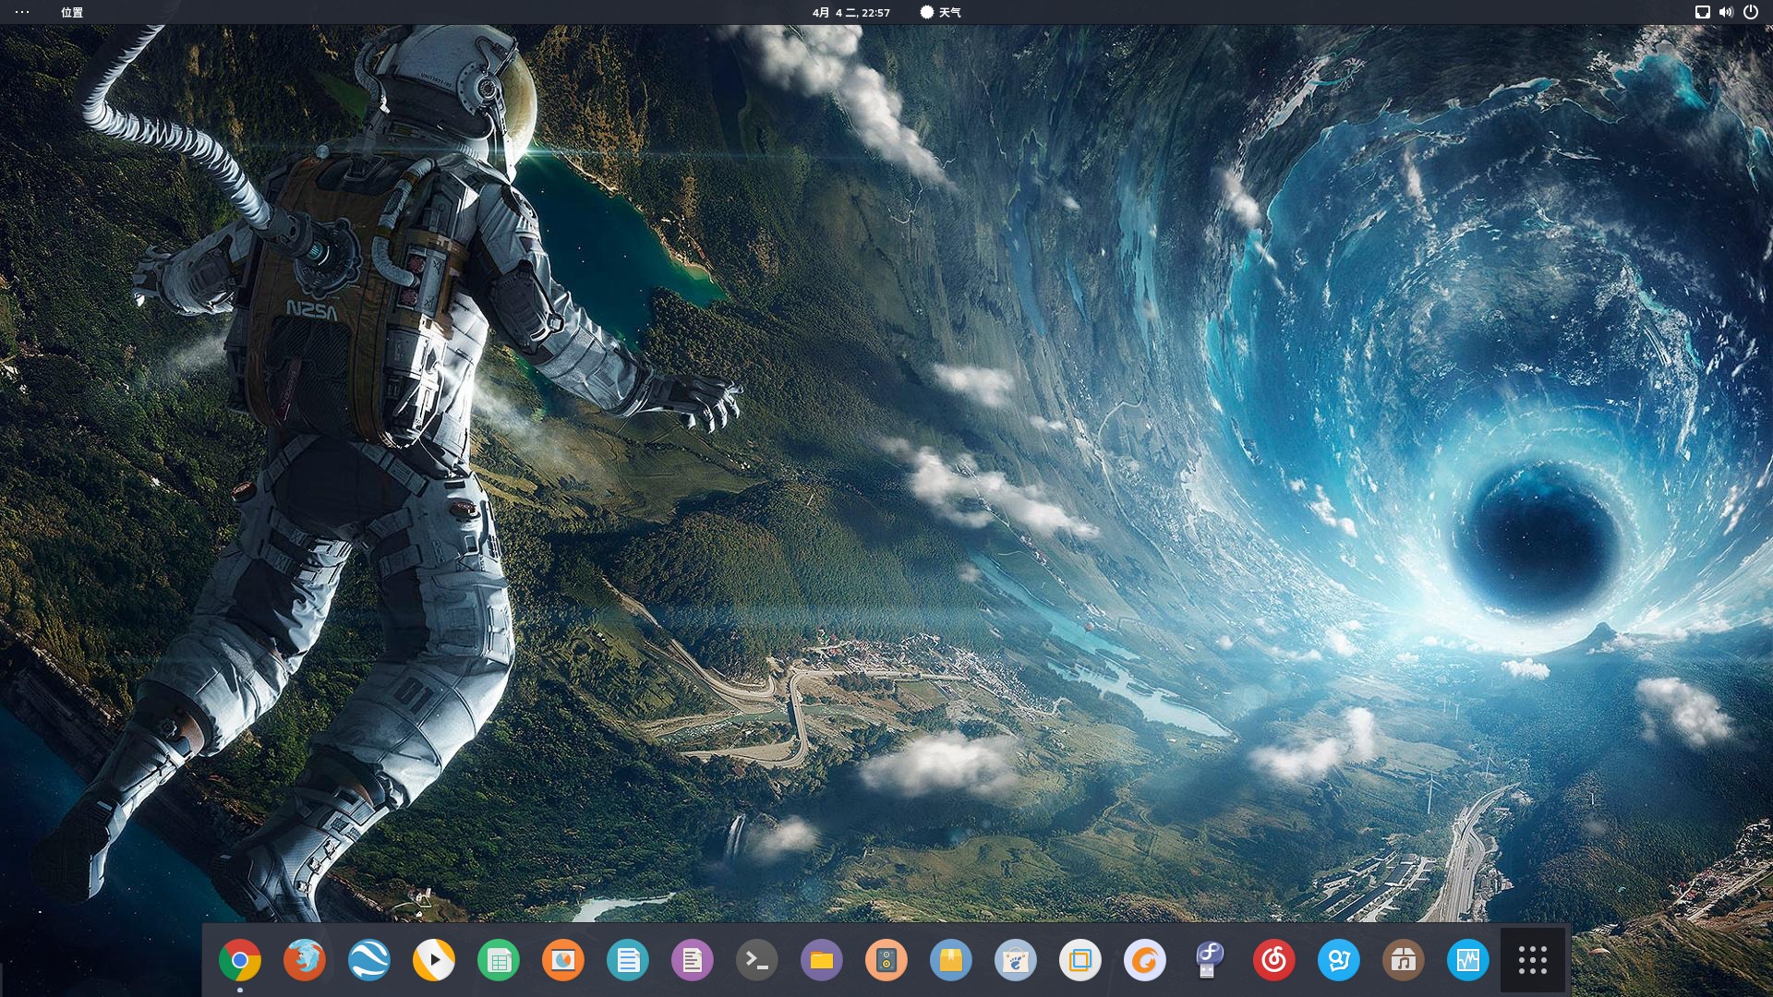Launch the yellow media player app
The image size is (1773, 997).
[x=433, y=961]
